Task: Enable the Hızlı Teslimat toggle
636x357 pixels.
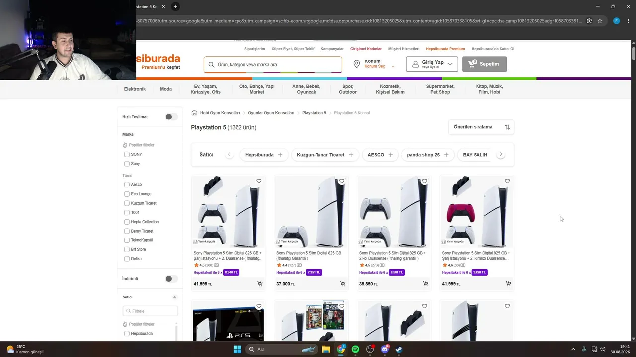Action: [x=171, y=117]
